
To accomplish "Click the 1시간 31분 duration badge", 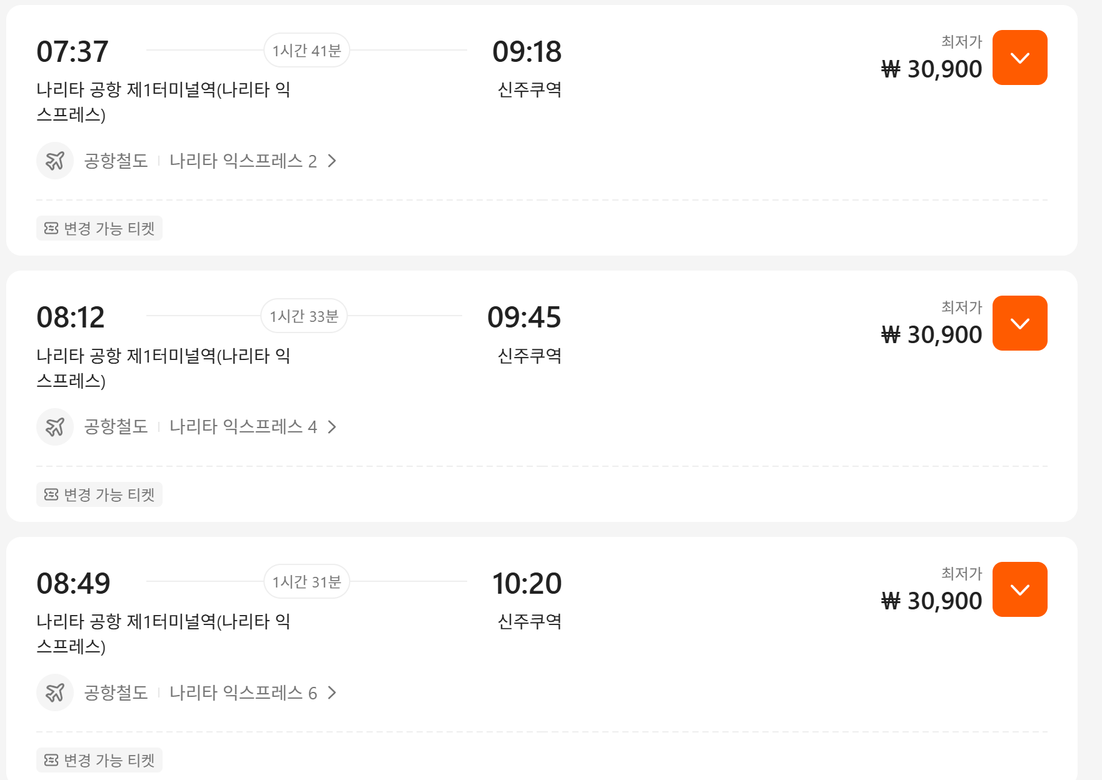I will click(306, 582).
